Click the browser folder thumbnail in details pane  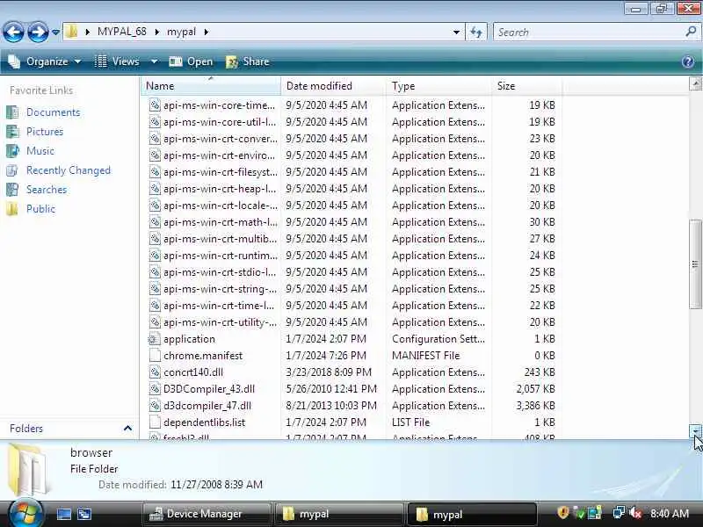[x=28, y=469]
